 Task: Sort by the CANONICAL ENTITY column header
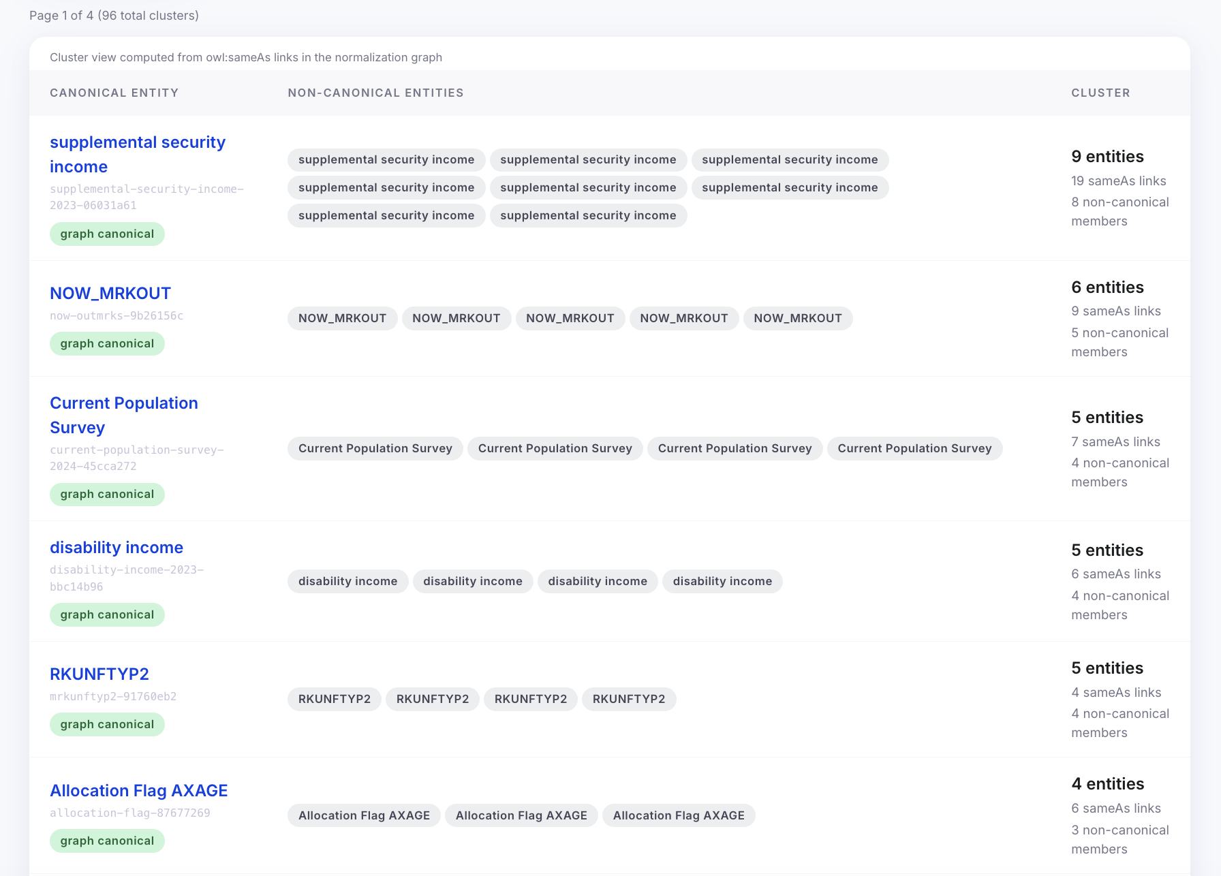point(114,93)
